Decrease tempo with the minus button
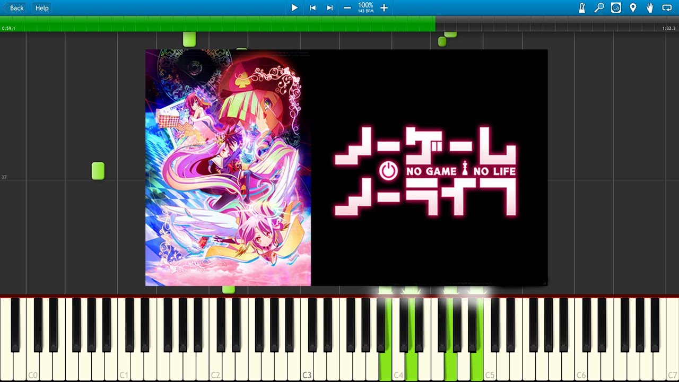Image resolution: width=679 pixels, height=382 pixels. pyautogui.click(x=347, y=8)
